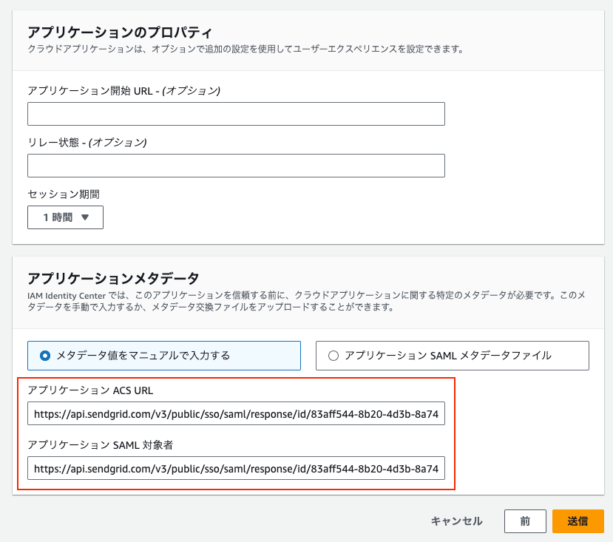This screenshot has height=542, width=613.
Task: Click the アプリケーション SAML 対象者 input field
Action: 236,468
